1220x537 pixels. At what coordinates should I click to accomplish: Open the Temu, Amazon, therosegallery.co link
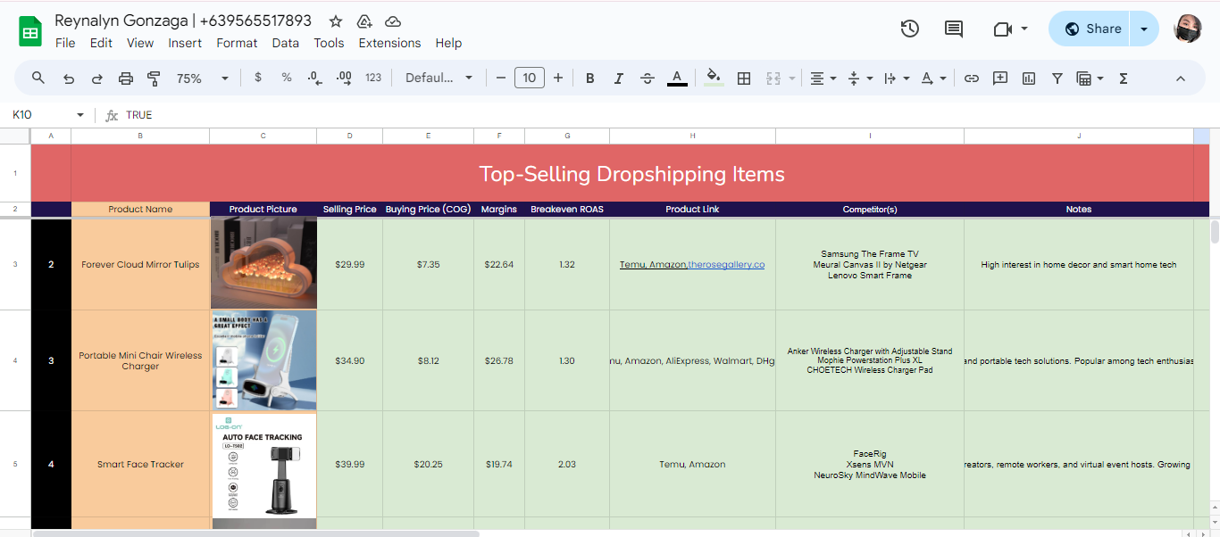691,265
